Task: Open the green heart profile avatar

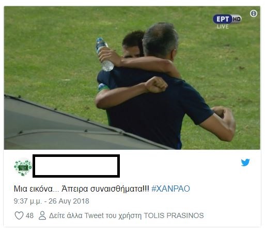Action: coord(23,167)
